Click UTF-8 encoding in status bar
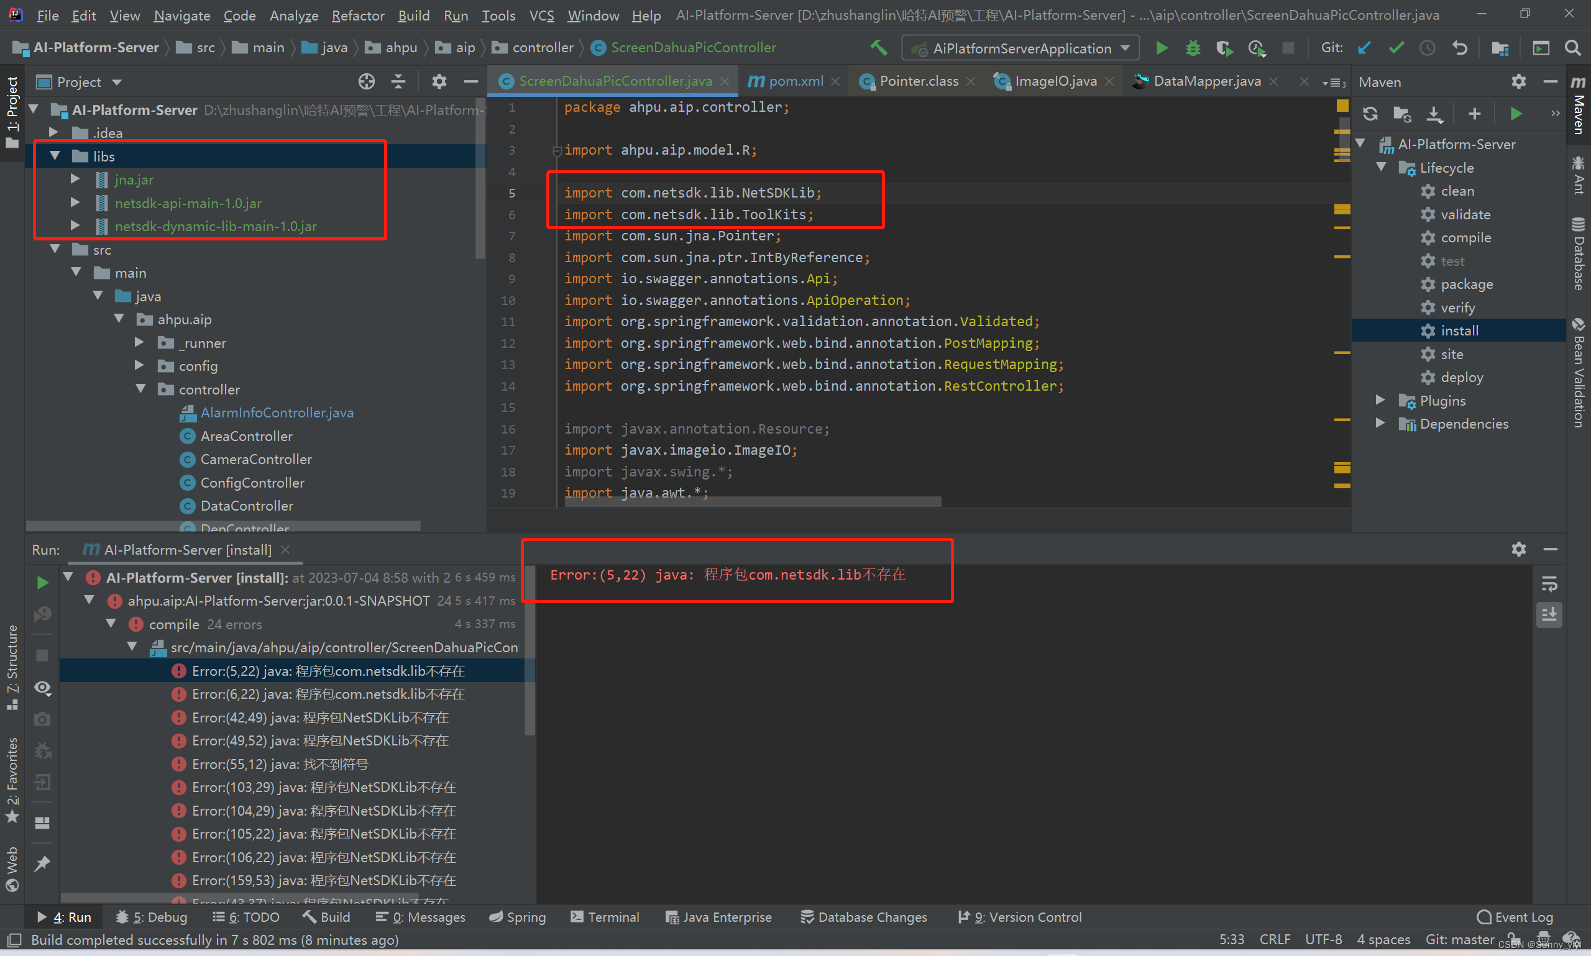Image resolution: width=1591 pixels, height=956 pixels. click(1324, 940)
